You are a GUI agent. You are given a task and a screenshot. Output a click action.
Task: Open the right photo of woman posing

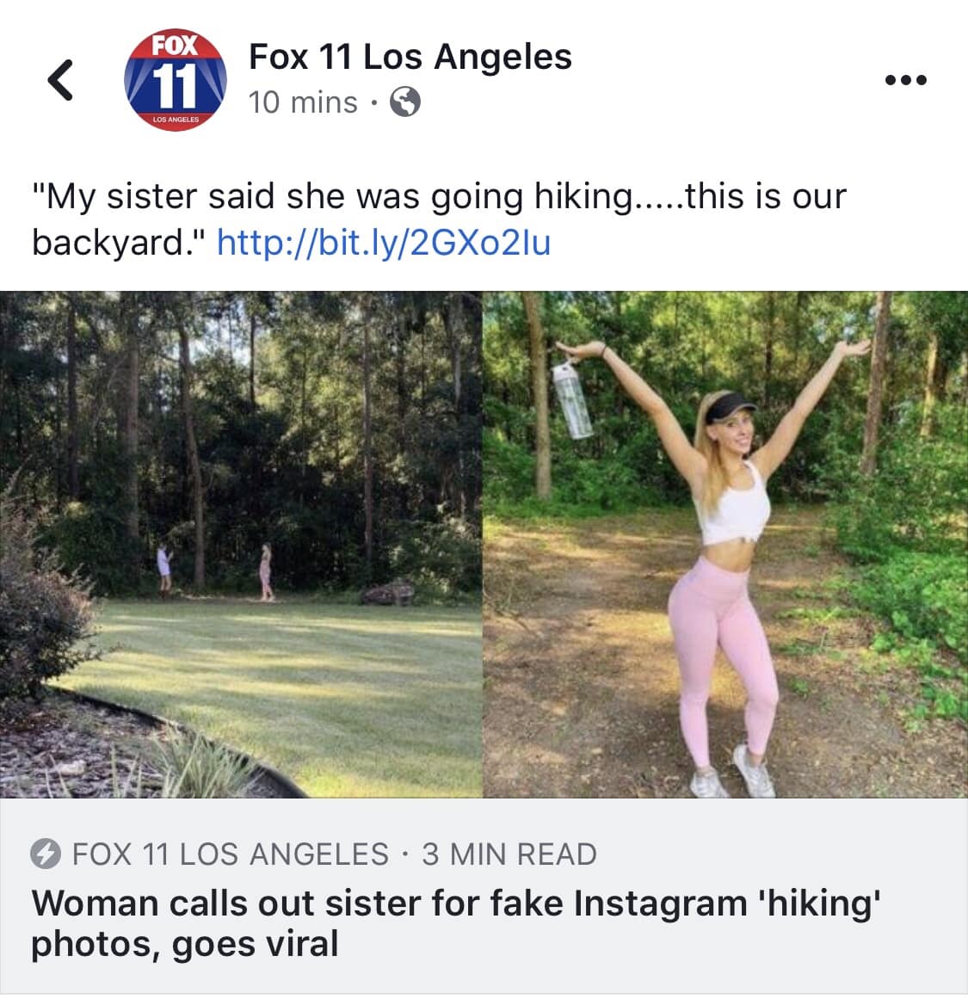(724, 544)
